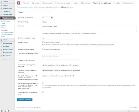Screen dimensions: 139x112
Task: Click the Result URL text value
Action: coord(58,76)
